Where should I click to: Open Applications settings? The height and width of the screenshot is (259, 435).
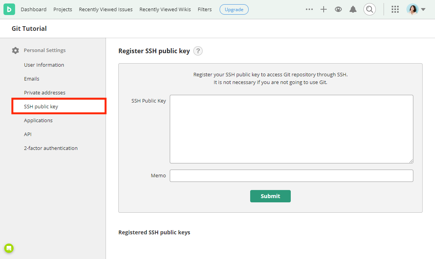pos(38,121)
